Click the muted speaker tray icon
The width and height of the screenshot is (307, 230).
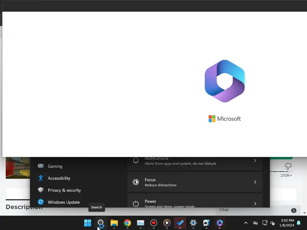click(x=272, y=223)
